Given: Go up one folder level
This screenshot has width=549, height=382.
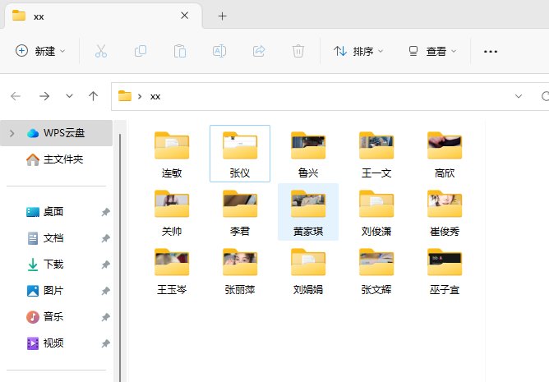Looking at the screenshot, I should (x=93, y=96).
